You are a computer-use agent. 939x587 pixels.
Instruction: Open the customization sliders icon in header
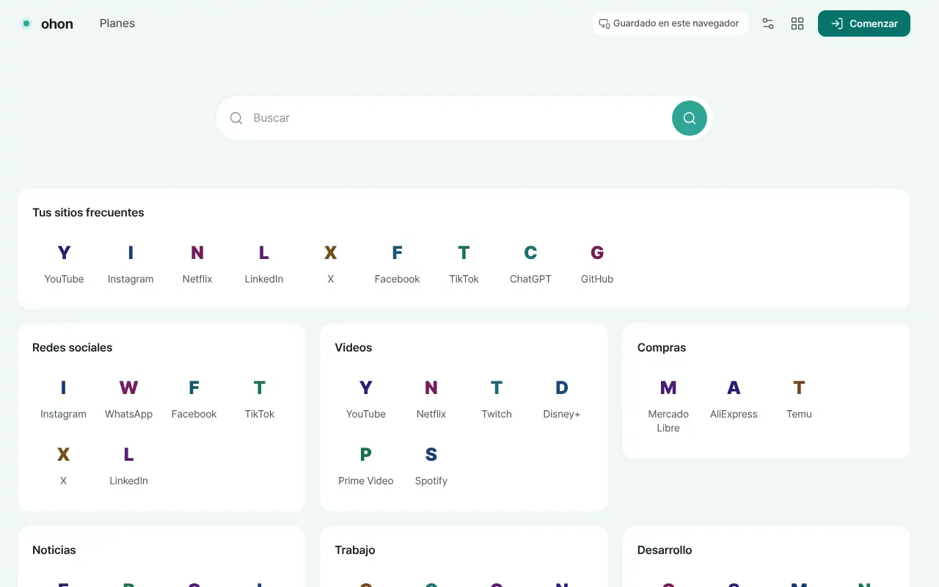click(x=768, y=23)
